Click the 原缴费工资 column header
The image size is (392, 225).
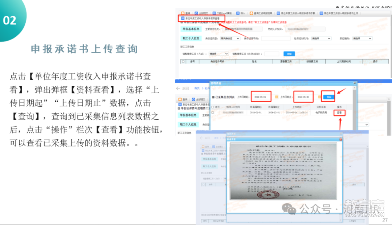pyautogui.click(x=286, y=61)
